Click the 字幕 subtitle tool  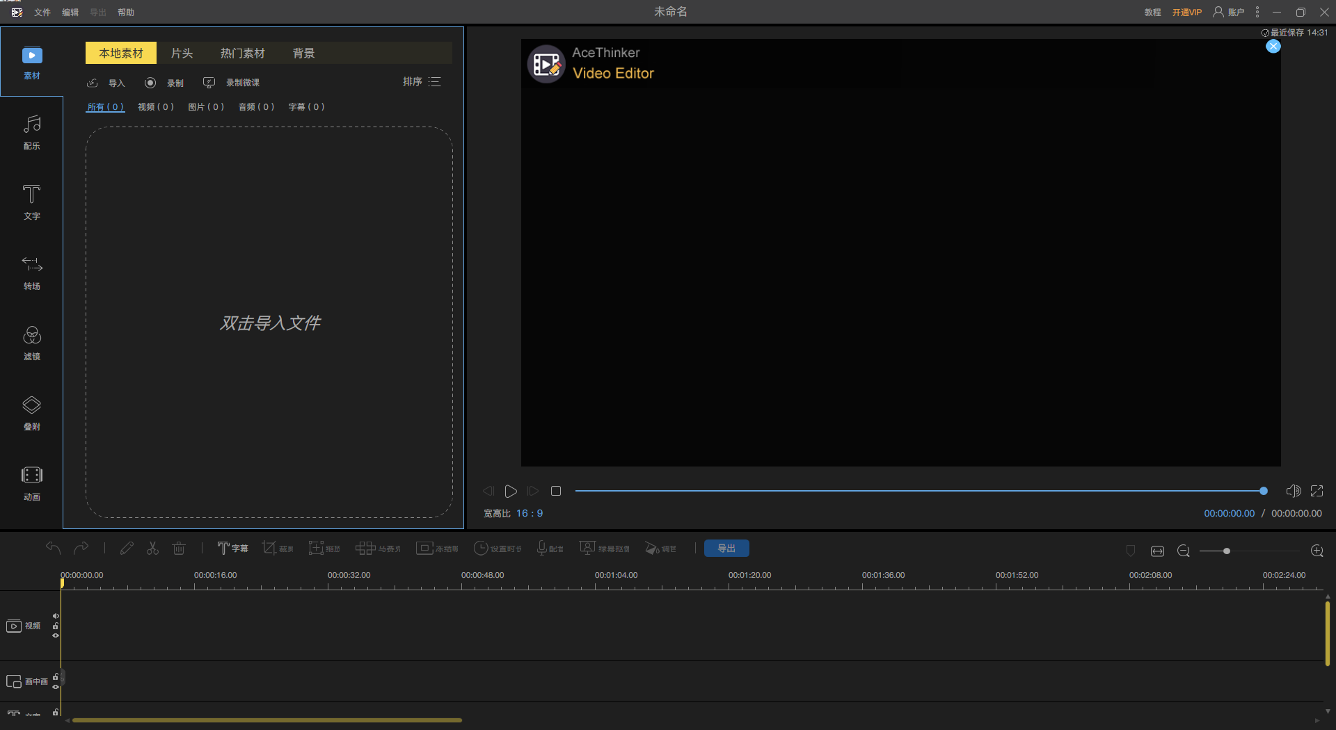[x=232, y=549]
